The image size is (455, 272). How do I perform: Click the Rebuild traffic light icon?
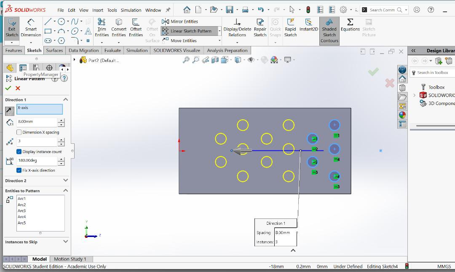[x=308, y=10]
